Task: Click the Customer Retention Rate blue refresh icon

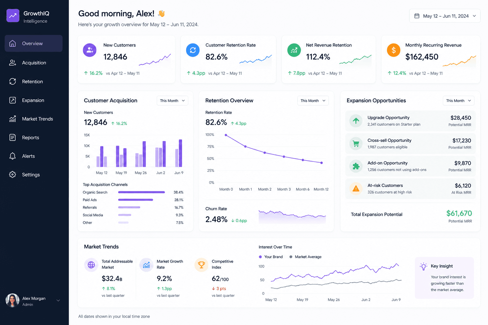Action: [193, 50]
